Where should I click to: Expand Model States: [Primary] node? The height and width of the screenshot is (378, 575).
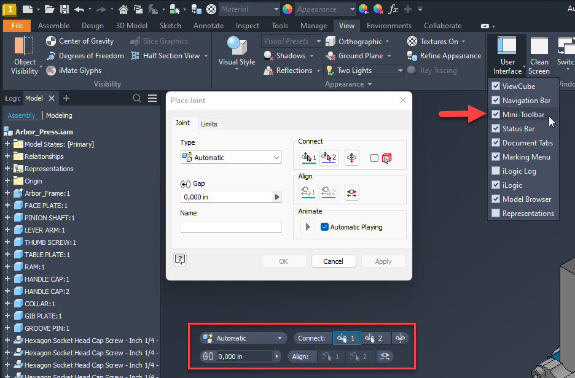pos(7,144)
